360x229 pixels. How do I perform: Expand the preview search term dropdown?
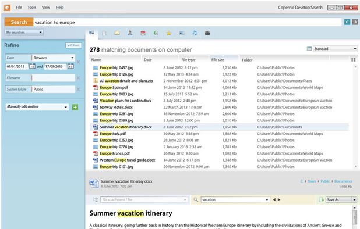(267, 200)
